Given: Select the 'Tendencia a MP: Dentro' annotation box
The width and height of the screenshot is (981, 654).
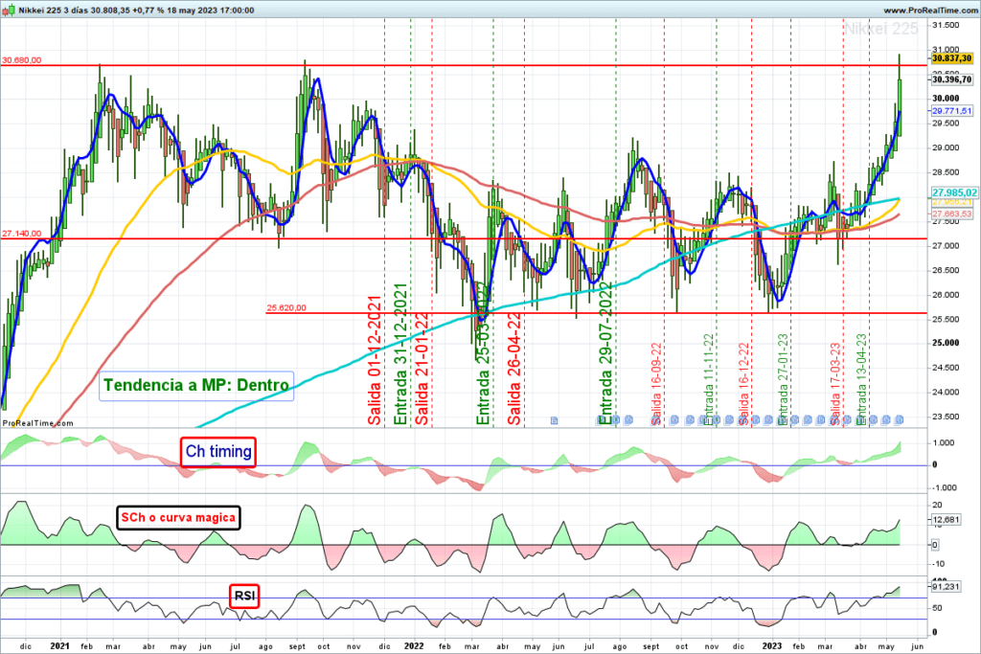Looking at the screenshot, I should click(x=196, y=385).
